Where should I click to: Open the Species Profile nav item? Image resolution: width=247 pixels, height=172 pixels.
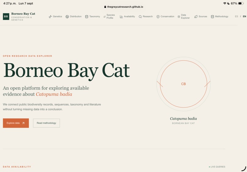109,16
